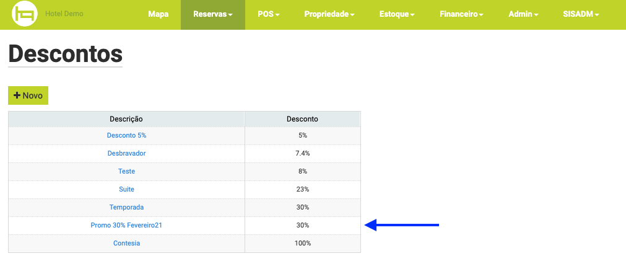Image resolution: width=626 pixels, height=261 pixels.
Task: Open the Desconto 5% link
Action: pyautogui.click(x=126, y=136)
